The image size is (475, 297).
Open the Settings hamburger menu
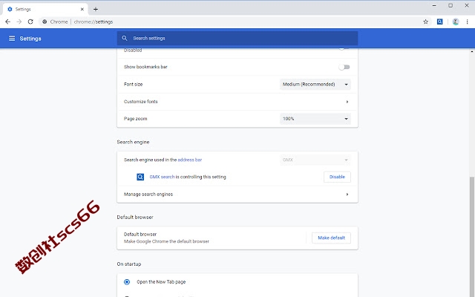pyautogui.click(x=12, y=39)
